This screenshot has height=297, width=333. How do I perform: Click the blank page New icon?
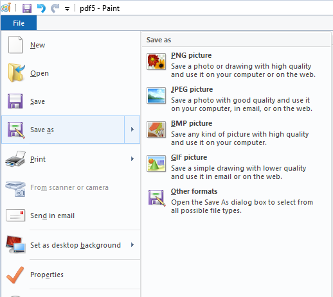click(x=15, y=44)
